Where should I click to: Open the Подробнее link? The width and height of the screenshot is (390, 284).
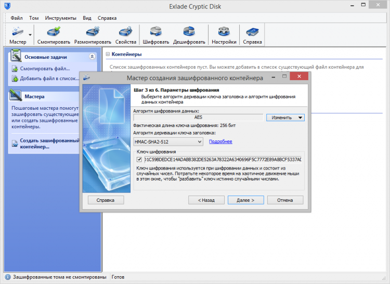[x=220, y=141]
